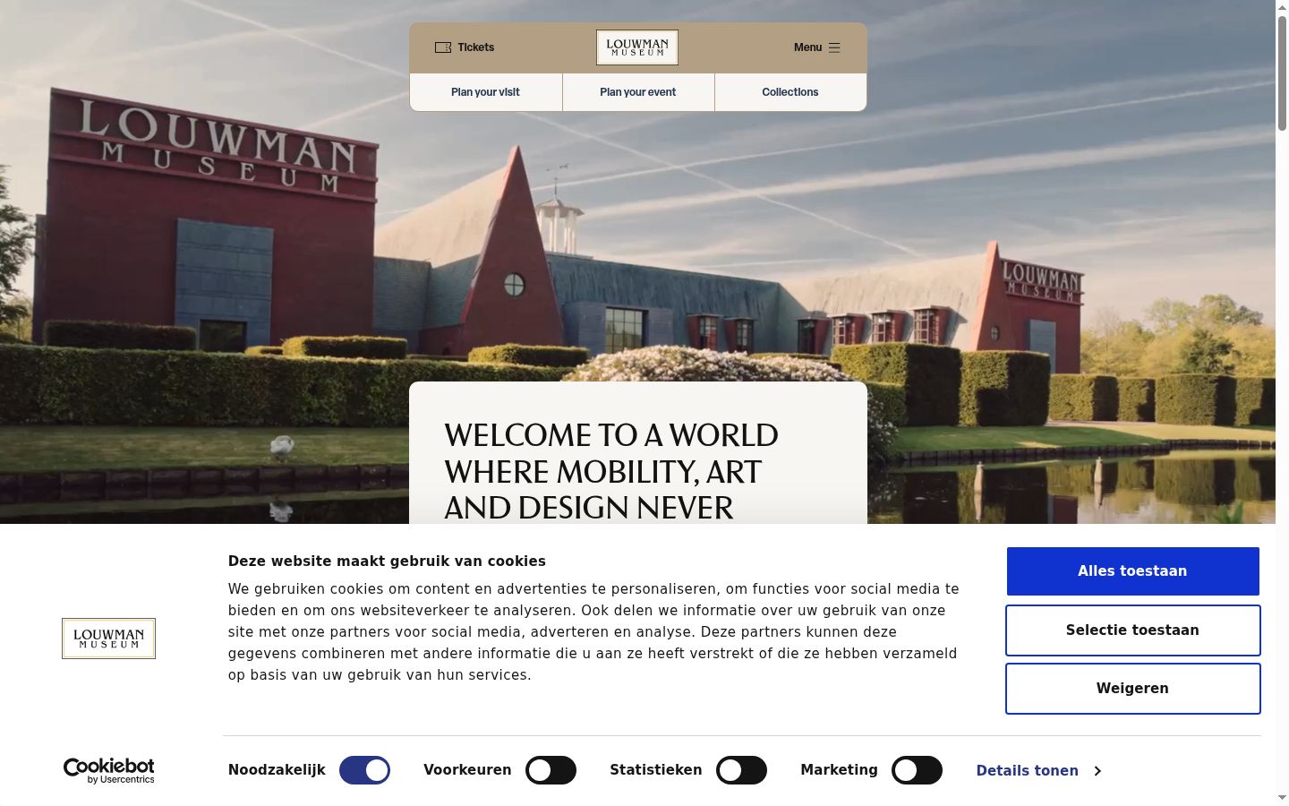Screen dimensions: 1289x806
Task: Open the Menu label in the header
Action: 807,47
